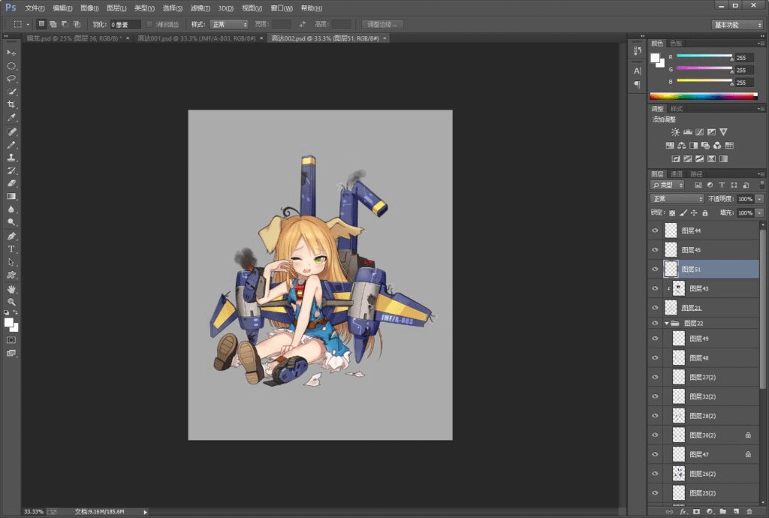The image size is (769, 518).
Task: Toggle visibility of group 图层 22
Action: (x=655, y=323)
